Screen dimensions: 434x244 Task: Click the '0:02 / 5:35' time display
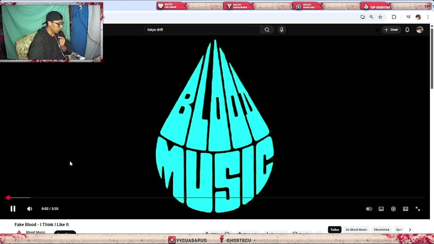click(x=50, y=209)
